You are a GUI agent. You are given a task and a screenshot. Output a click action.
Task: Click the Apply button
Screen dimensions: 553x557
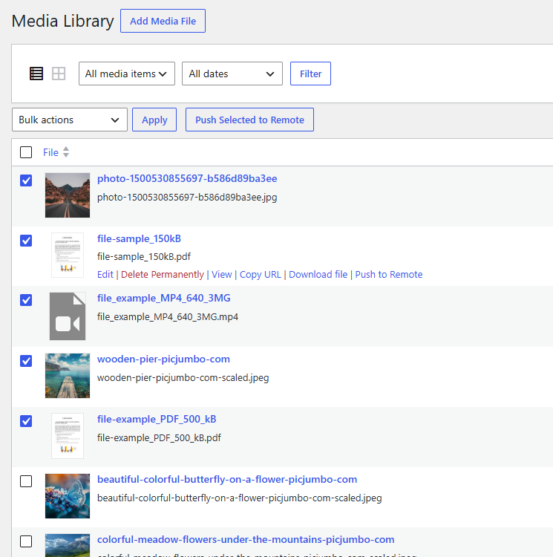pyautogui.click(x=154, y=120)
